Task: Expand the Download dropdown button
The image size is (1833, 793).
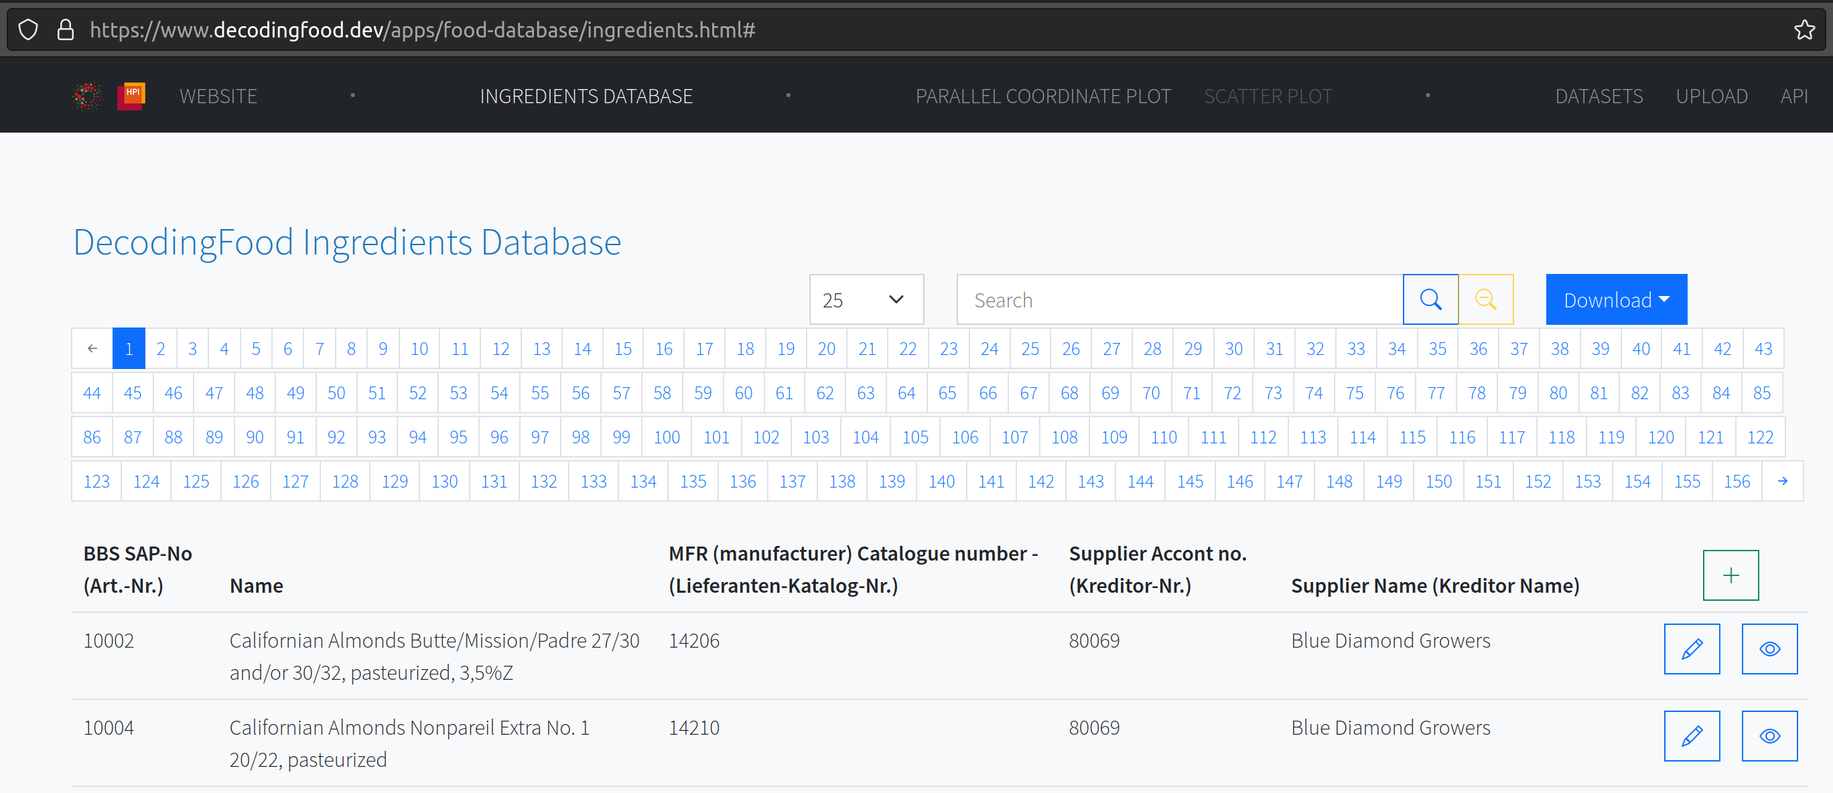Action: click(x=1616, y=299)
